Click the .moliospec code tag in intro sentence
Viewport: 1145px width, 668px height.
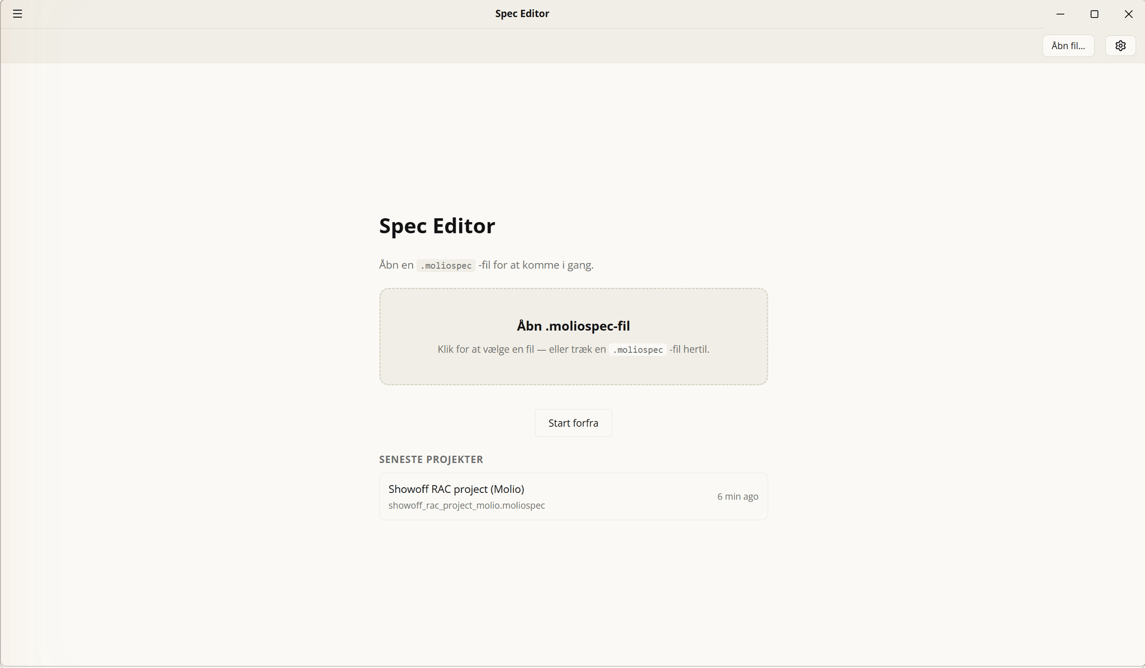click(x=446, y=266)
